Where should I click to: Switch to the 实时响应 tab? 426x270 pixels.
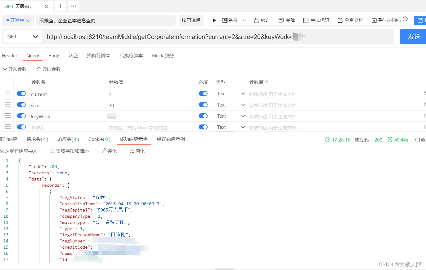pyautogui.click(x=8, y=139)
